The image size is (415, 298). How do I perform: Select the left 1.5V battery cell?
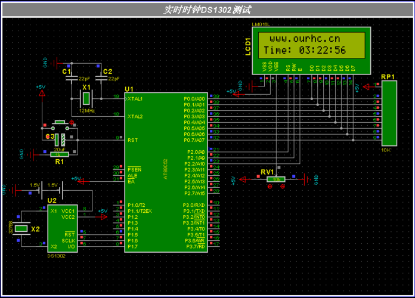pyautogui.click(x=40, y=190)
